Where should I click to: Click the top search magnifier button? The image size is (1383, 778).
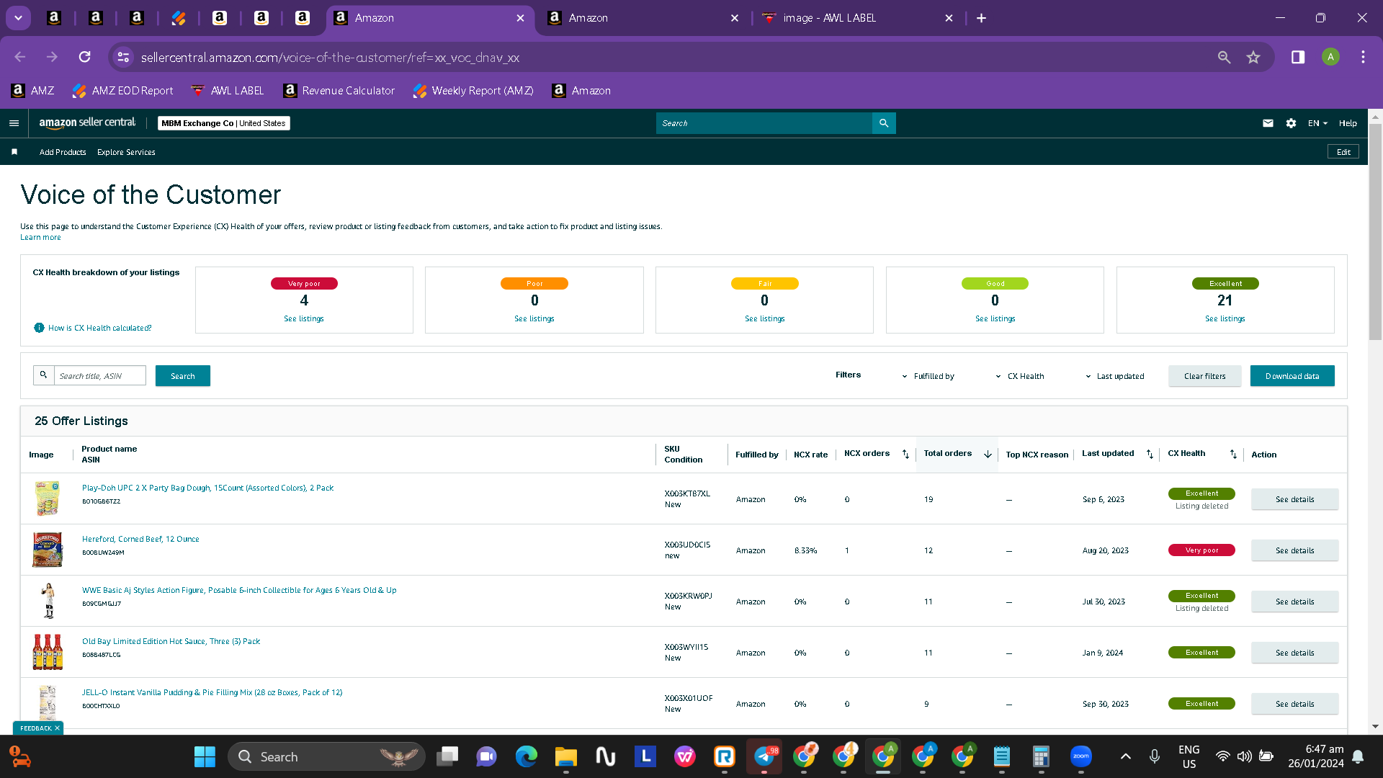(x=884, y=123)
